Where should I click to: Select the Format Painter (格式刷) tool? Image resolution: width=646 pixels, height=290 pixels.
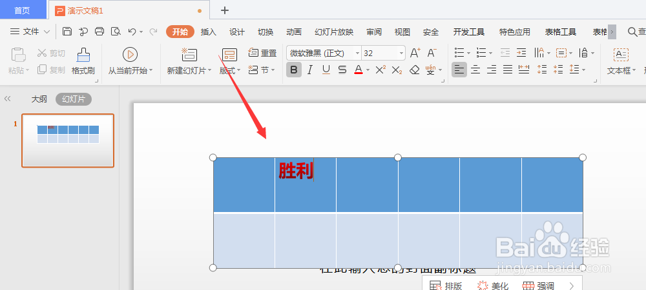[83, 61]
